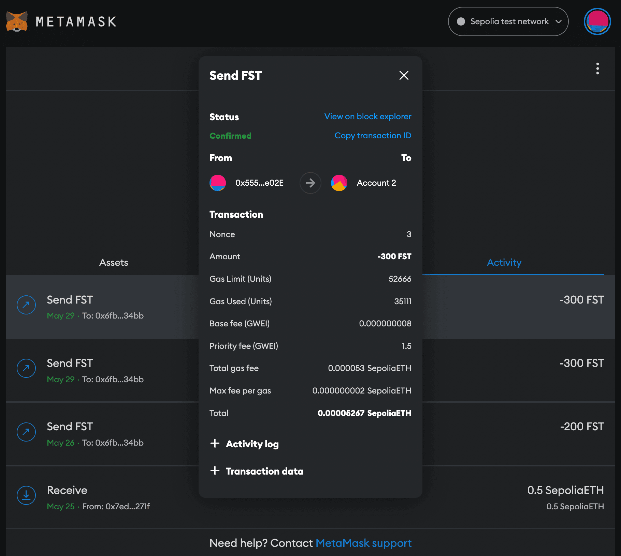Click the METAMASK wordmark text
The image size is (621, 556).
(x=76, y=22)
